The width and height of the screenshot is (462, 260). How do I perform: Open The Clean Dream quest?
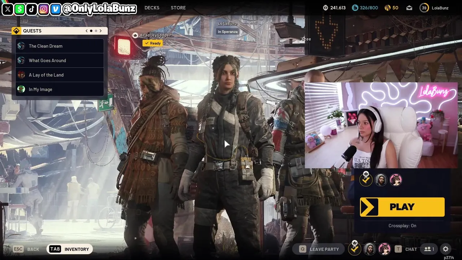click(x=60, y=46)
